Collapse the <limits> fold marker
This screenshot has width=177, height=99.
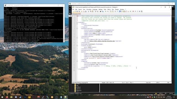[x=77, y=24]
